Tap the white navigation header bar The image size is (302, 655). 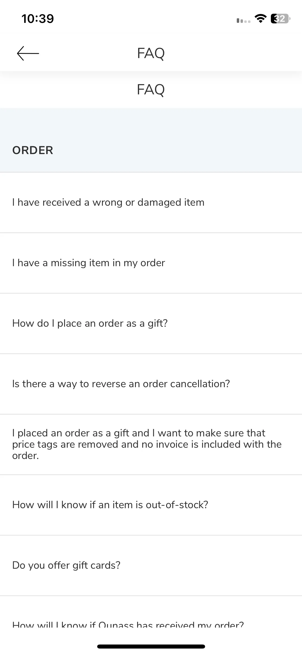click(151, 53)
